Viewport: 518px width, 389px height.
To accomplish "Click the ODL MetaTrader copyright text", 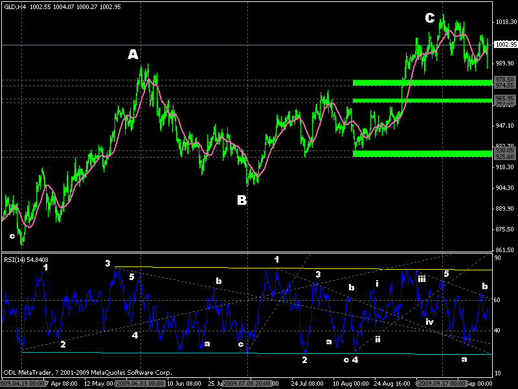I will pos(88,372).
